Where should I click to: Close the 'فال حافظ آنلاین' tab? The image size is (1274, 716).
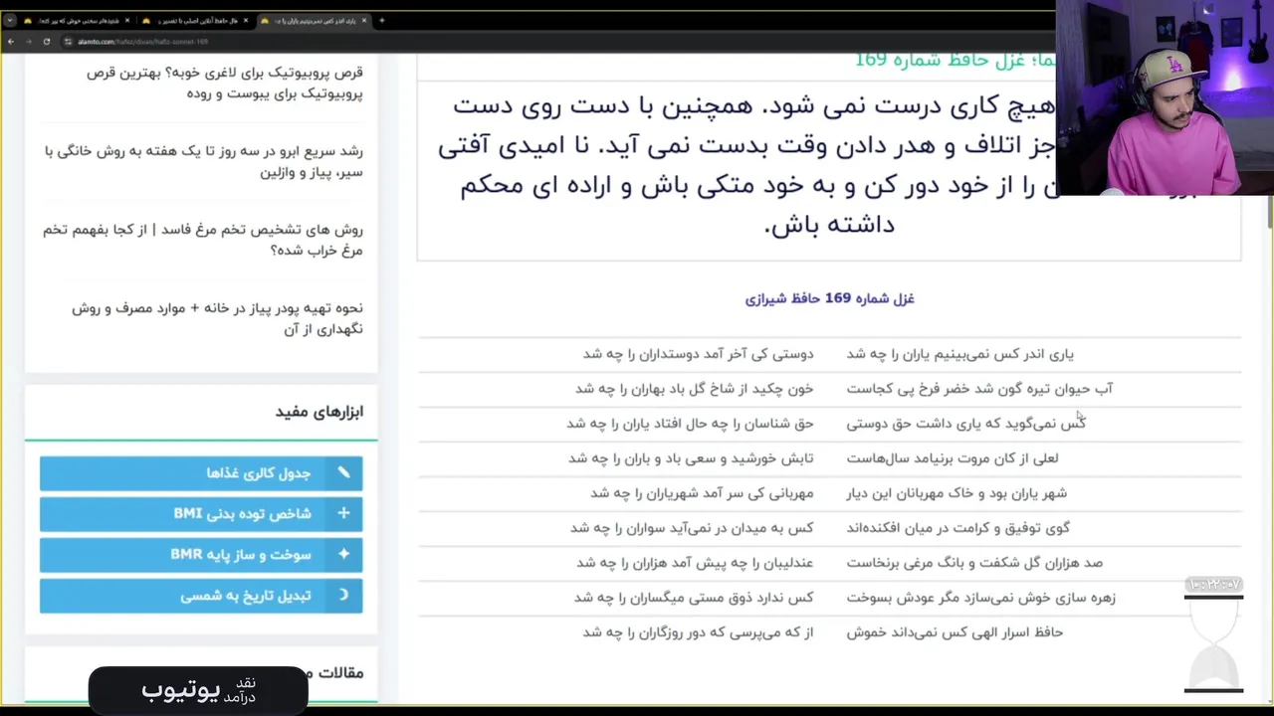click(247, 20)
